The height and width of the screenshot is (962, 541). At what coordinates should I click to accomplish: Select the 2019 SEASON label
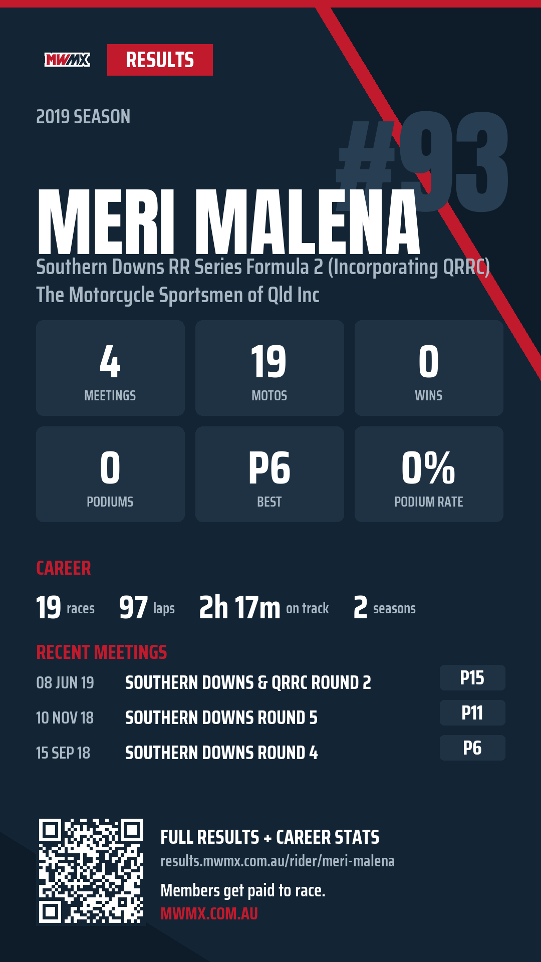(x=83, y=117)
